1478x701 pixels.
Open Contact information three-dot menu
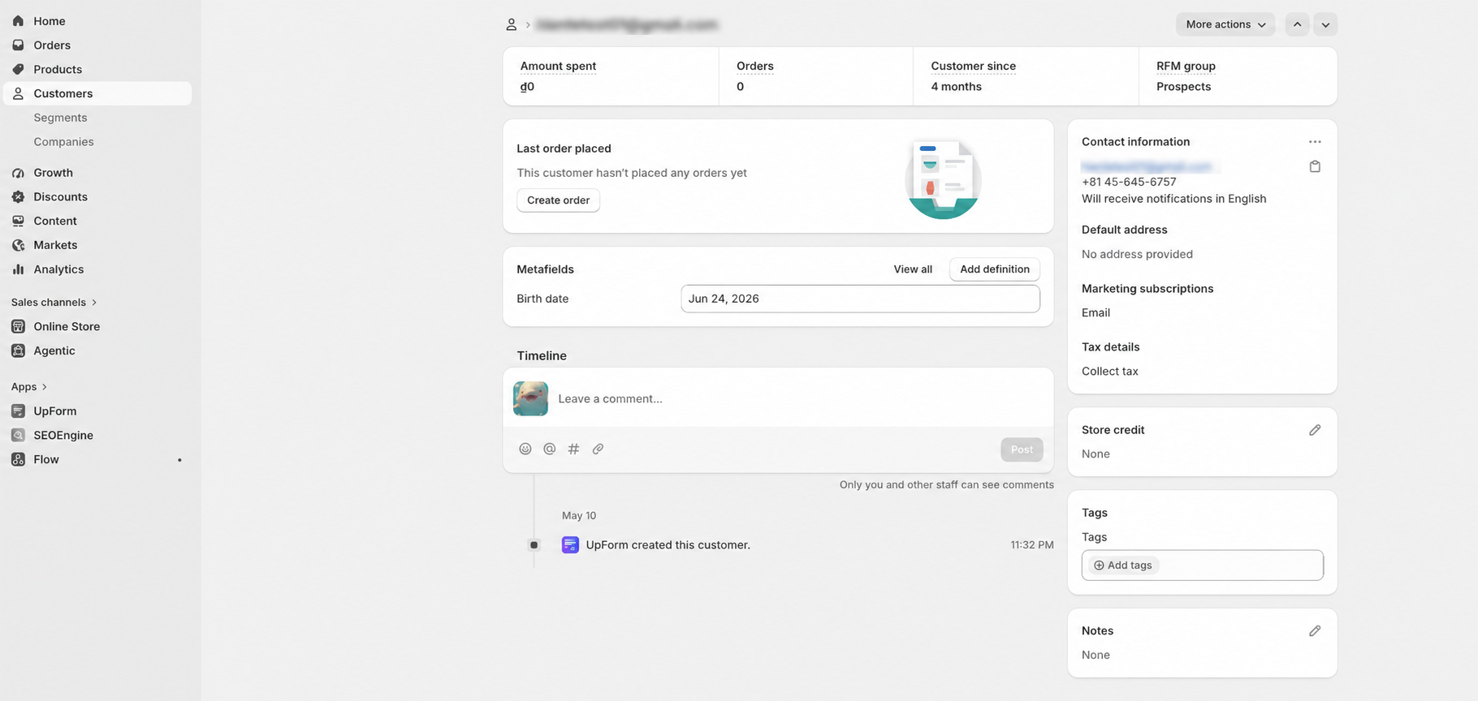(1315, 142)
